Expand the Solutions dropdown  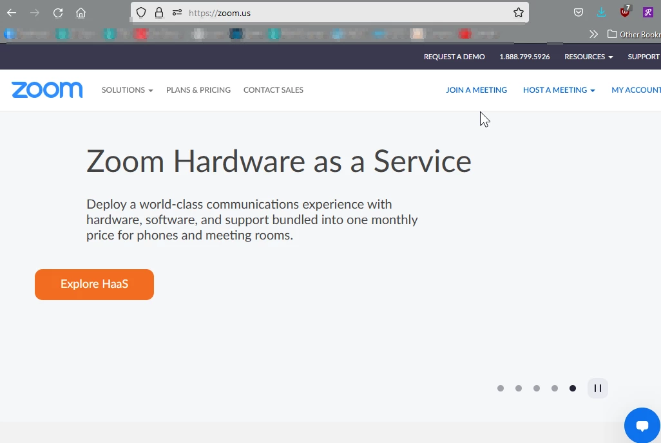[x=127, y=90]
